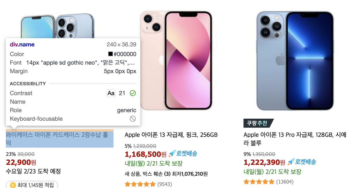The height and width of the screenshot is (188, 357).
Task: Click the coin icon beside 최대 1,145원 적립
Action: click(x=13, y=185)
